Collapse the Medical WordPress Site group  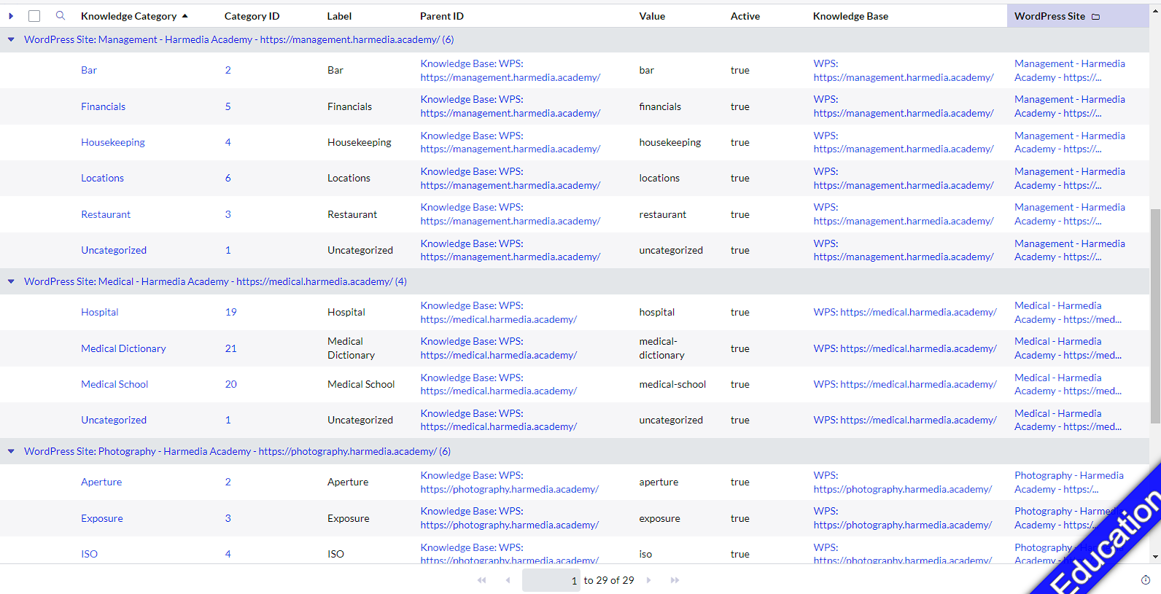[11, 281]
